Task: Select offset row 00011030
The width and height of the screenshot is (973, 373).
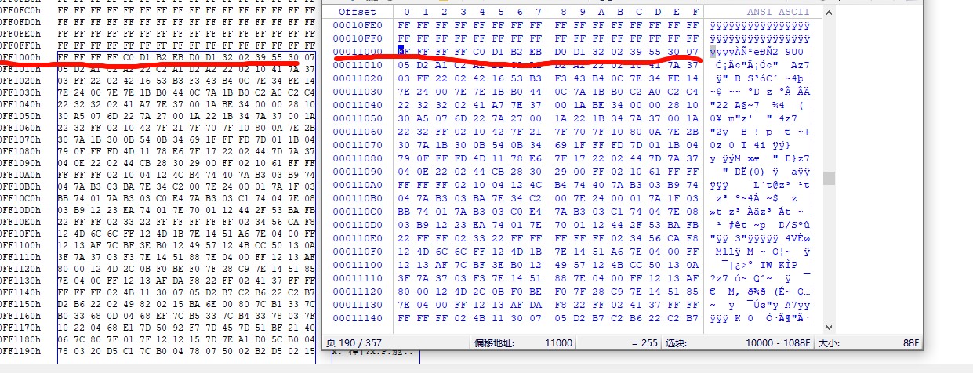Action: click(x=358, y=92)
